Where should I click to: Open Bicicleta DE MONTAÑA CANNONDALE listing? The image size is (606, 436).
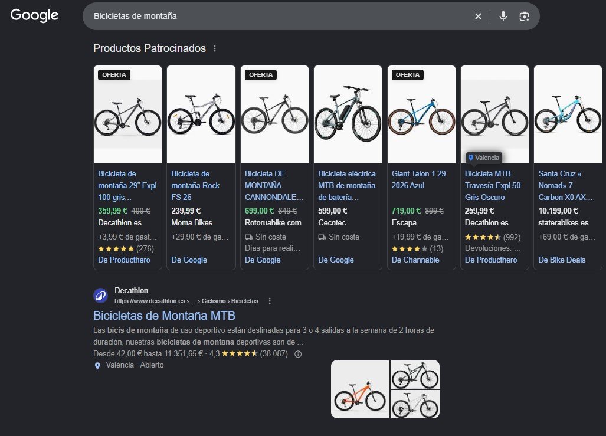pyautogui.click(x=274, y=185)
